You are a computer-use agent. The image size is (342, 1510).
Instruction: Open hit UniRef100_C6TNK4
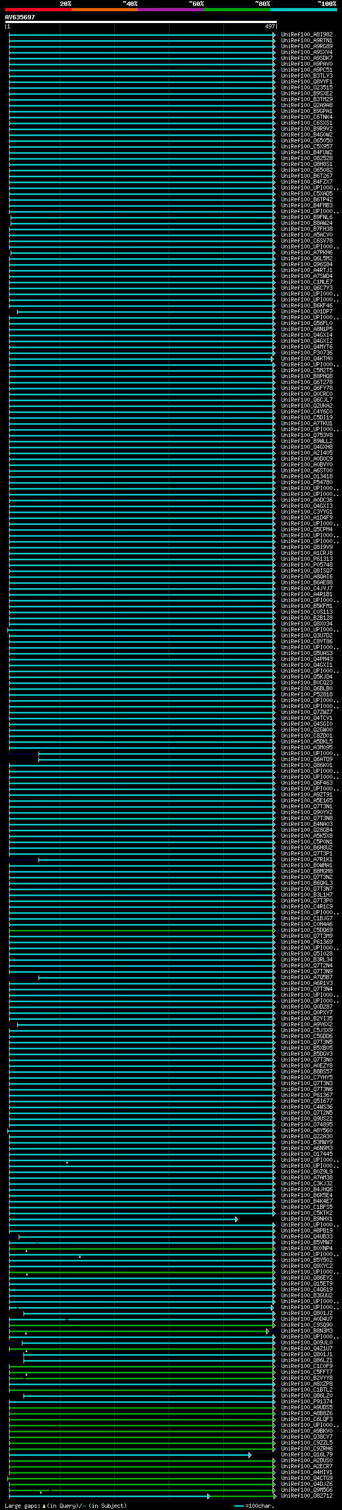point(307,117)
